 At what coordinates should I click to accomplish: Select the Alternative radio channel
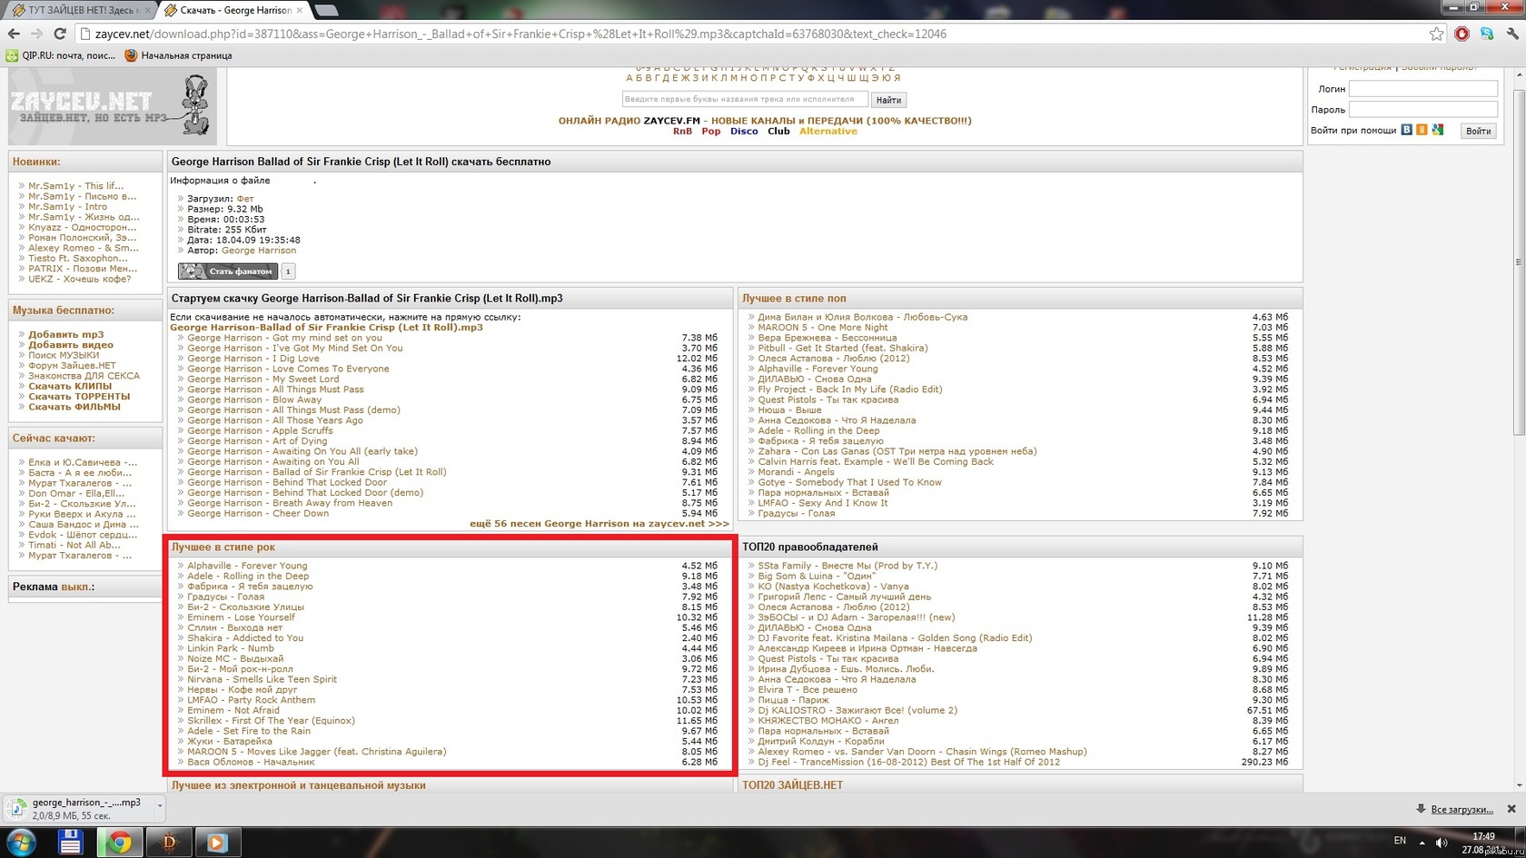click(x=828, y=132)
